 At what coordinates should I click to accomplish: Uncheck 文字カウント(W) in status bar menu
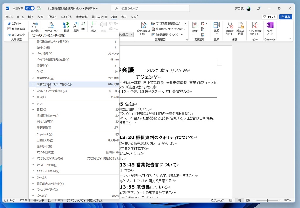coord(74,78)
